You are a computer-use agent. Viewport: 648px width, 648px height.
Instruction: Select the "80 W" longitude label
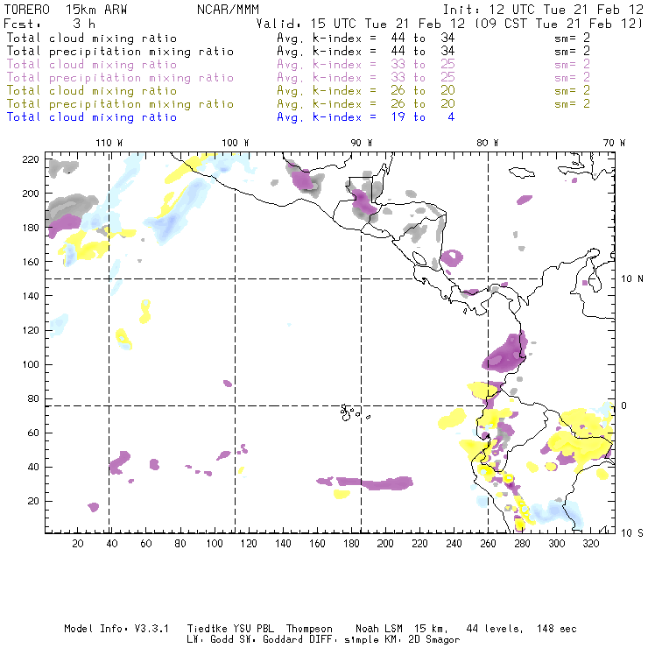coord(487,143)
